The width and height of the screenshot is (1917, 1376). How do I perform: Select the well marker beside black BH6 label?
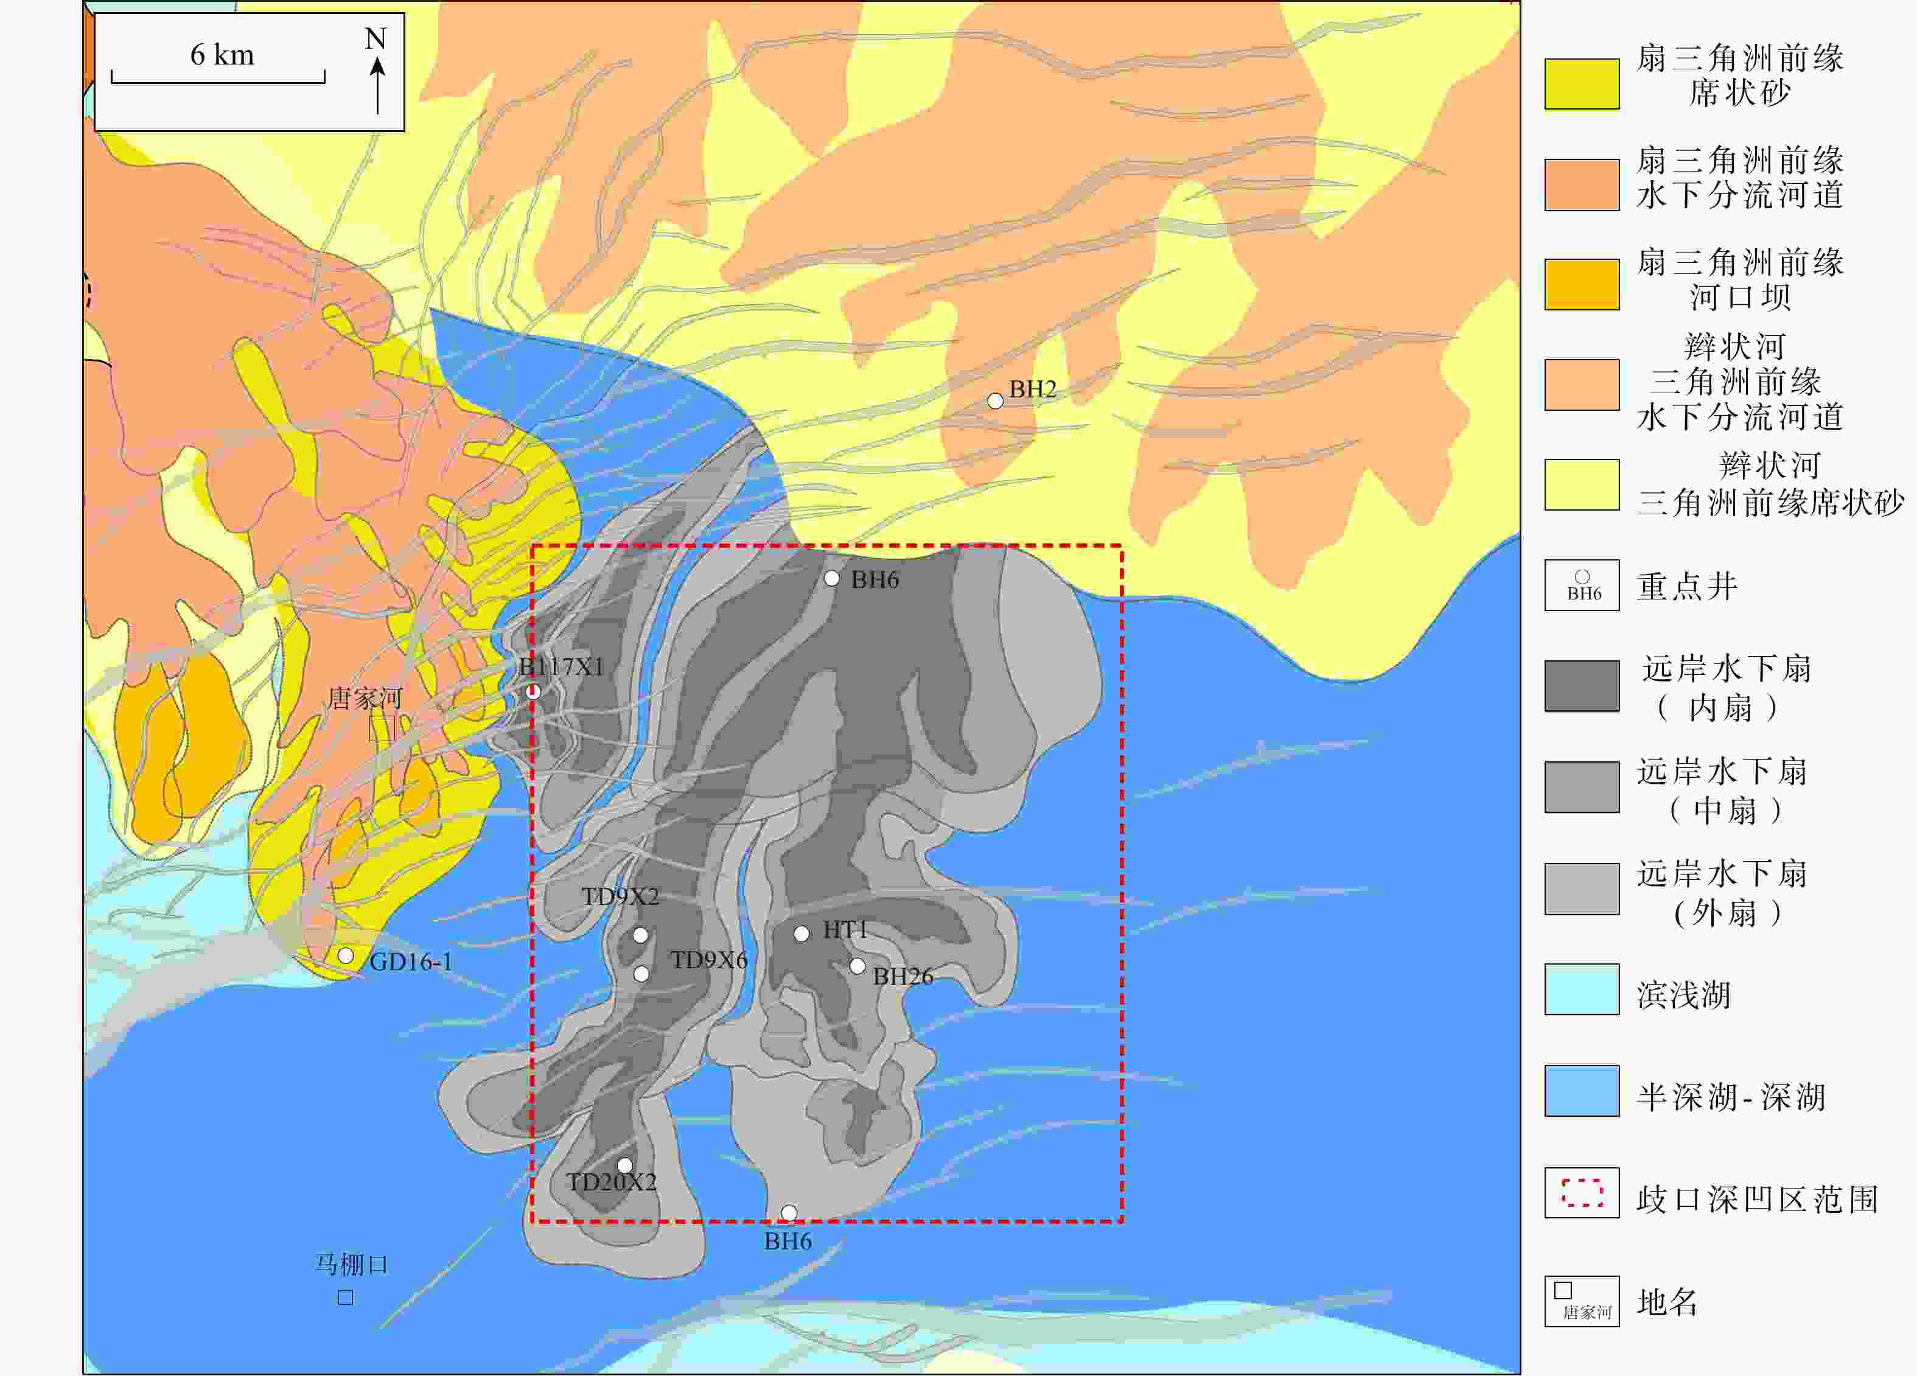[x=832, y=578]
